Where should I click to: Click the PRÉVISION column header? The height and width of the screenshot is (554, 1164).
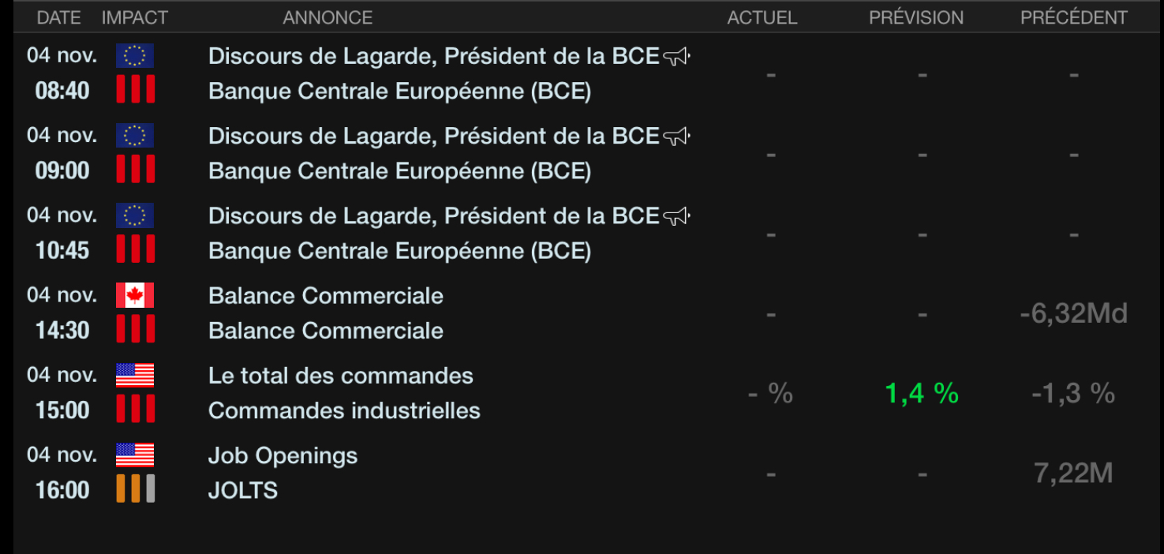[x=916, y=17]
